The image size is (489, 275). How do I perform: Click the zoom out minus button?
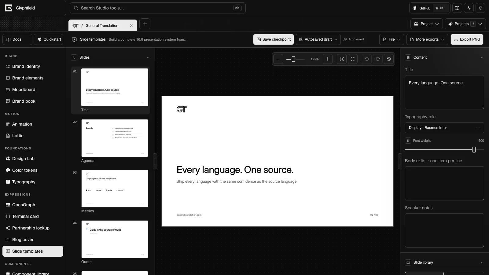(x=278, y=59)
